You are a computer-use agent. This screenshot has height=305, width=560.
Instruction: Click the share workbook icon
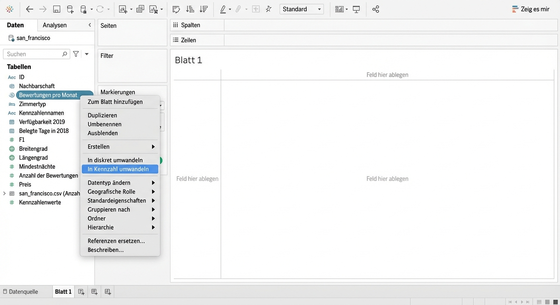(x=375, y=9)
